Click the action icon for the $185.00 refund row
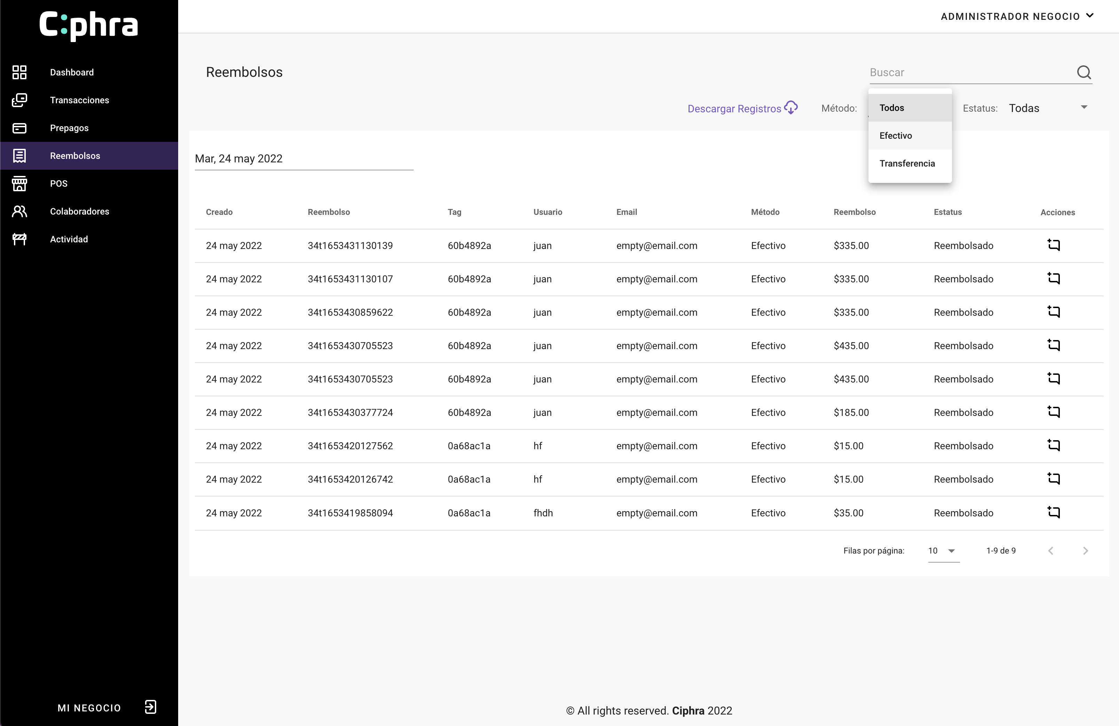Viewport: 1119px width, 726px height. point(1053,412)
